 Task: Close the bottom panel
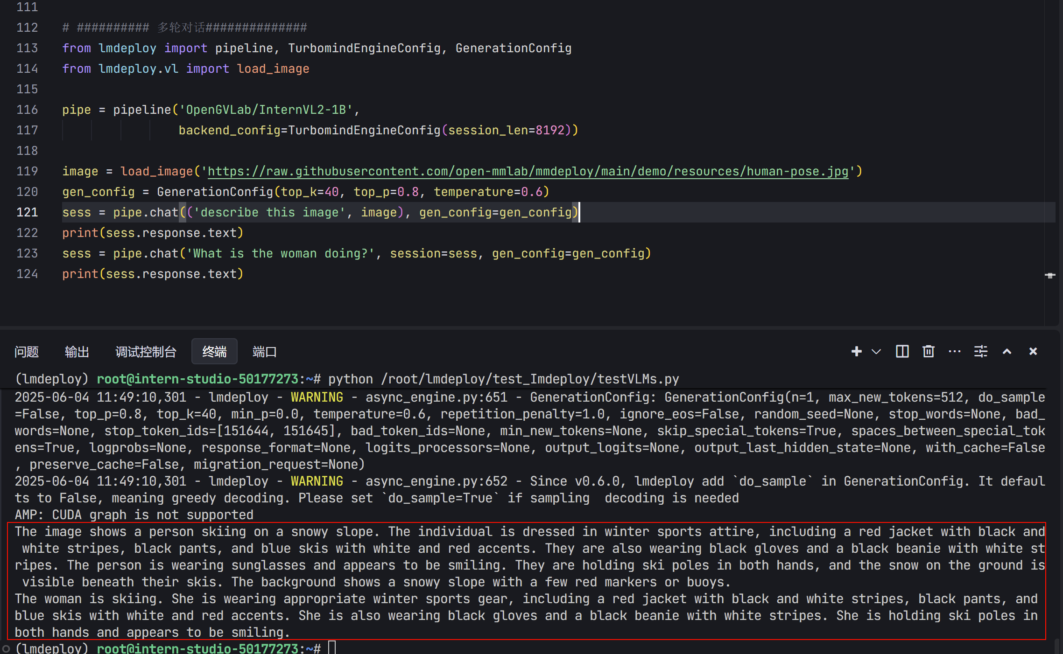point(1033,351)
